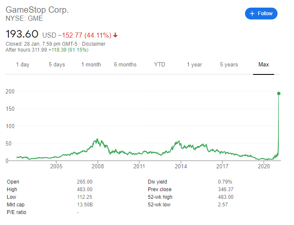Click the Mkt cap value 13.50B
The width and height of the screenshot is (294, 225).
pos(85,205)
